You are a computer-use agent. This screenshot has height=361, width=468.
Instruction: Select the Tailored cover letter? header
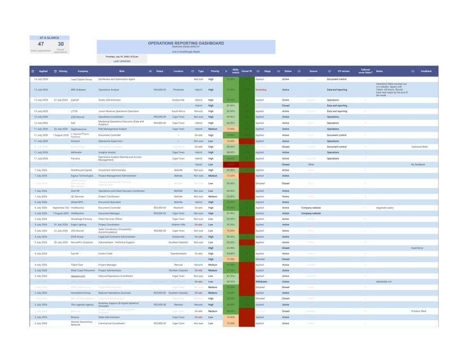[x=365, y=71]
